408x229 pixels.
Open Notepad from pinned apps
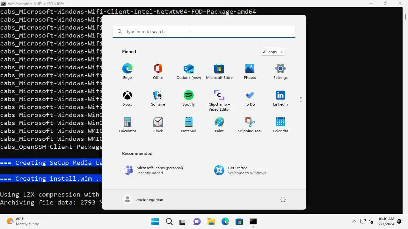[188, 125]
